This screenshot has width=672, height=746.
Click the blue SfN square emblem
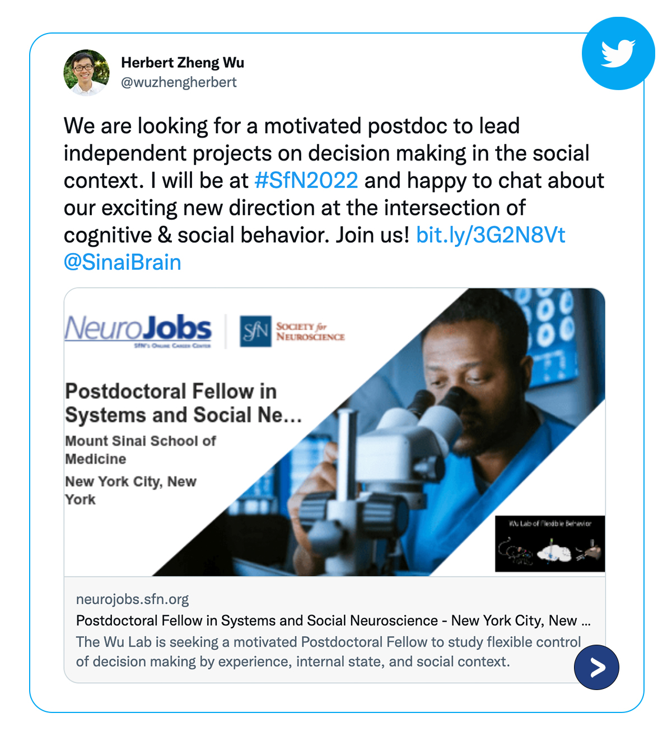point(255,331)
